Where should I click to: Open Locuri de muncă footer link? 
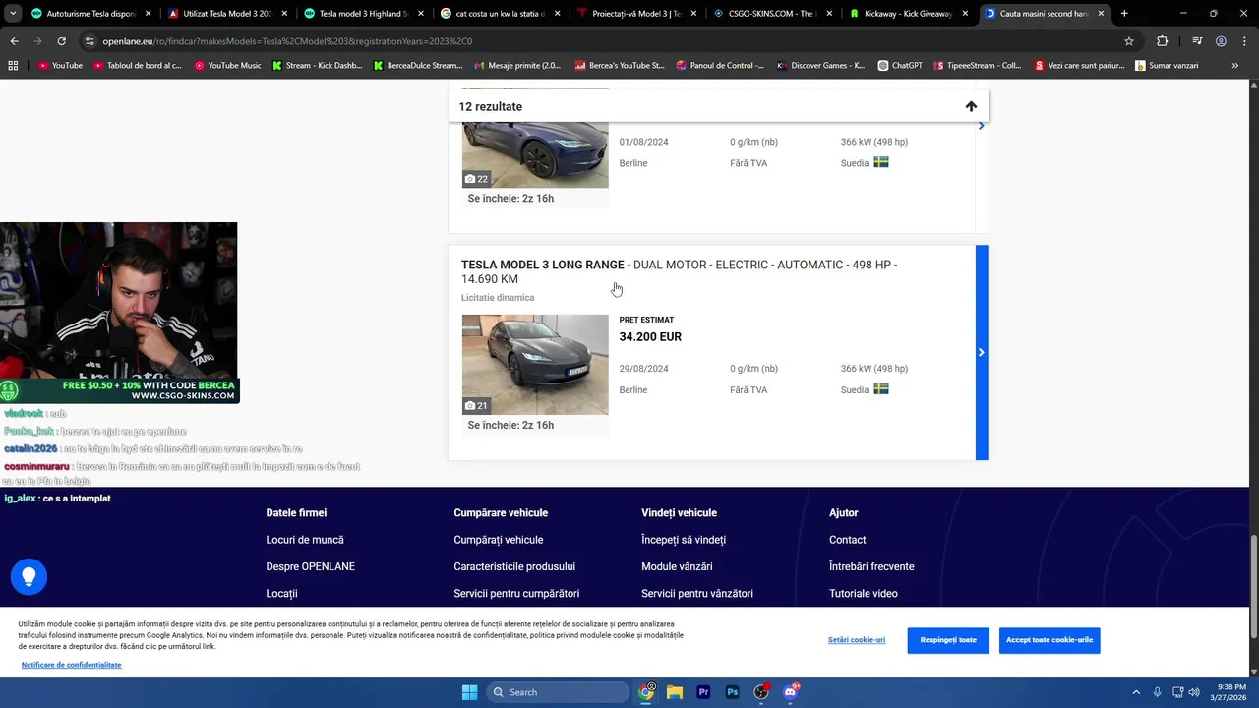(x=305, y=540)
